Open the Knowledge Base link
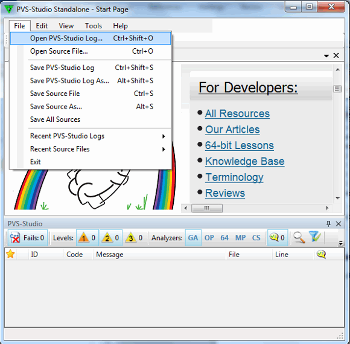This screenshot has width=350, height=344. [x=244, y=161]
